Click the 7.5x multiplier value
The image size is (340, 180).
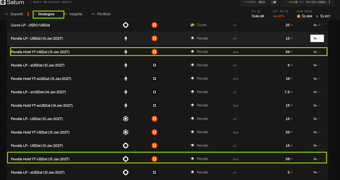(288, 92)
